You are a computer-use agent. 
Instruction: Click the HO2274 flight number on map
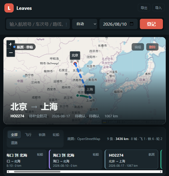(17, 116)
